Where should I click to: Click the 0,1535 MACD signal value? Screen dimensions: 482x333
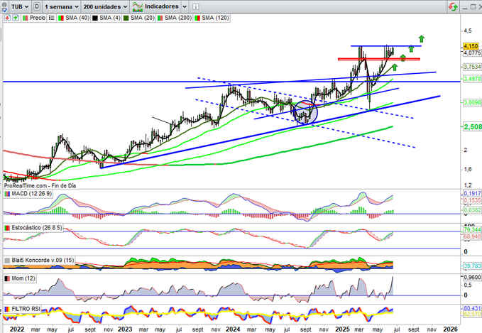[x=472, y=200]
